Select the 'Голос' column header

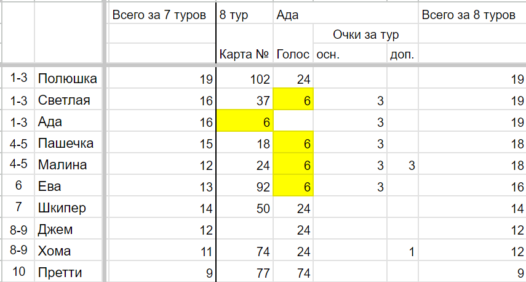point(293,54)
